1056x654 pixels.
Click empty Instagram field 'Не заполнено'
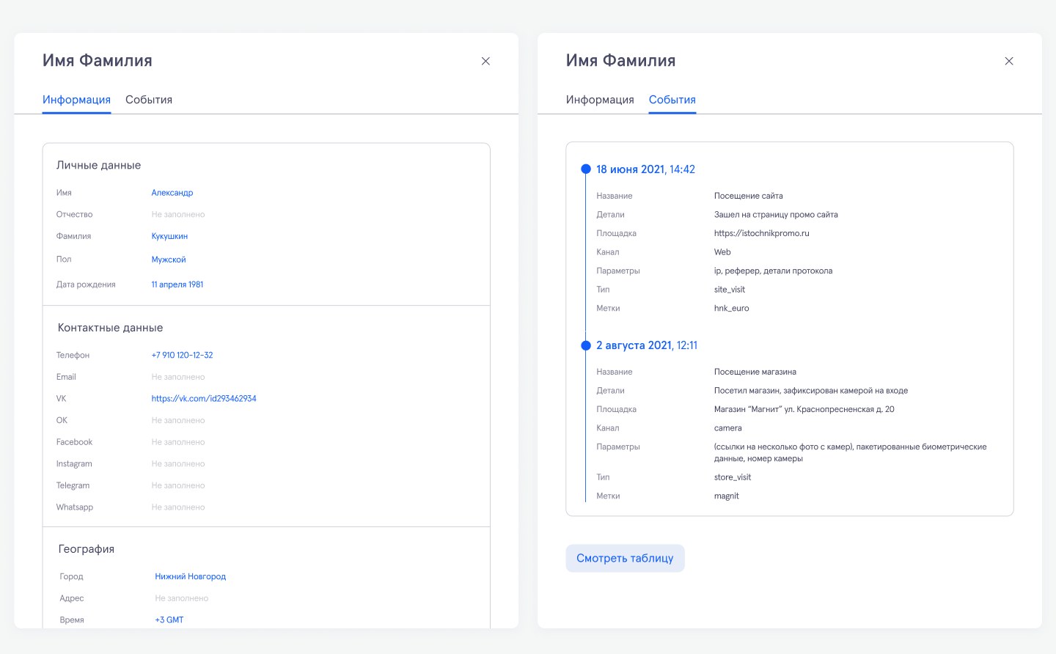pos(178,464)
